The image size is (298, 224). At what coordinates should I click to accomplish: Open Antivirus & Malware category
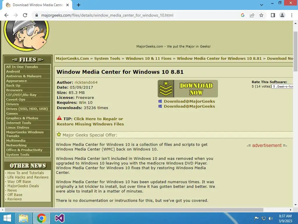point(24,76)
